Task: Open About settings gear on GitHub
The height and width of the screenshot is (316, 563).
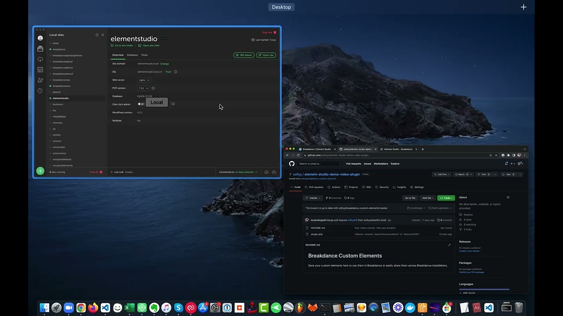Action: coord(508,197)
